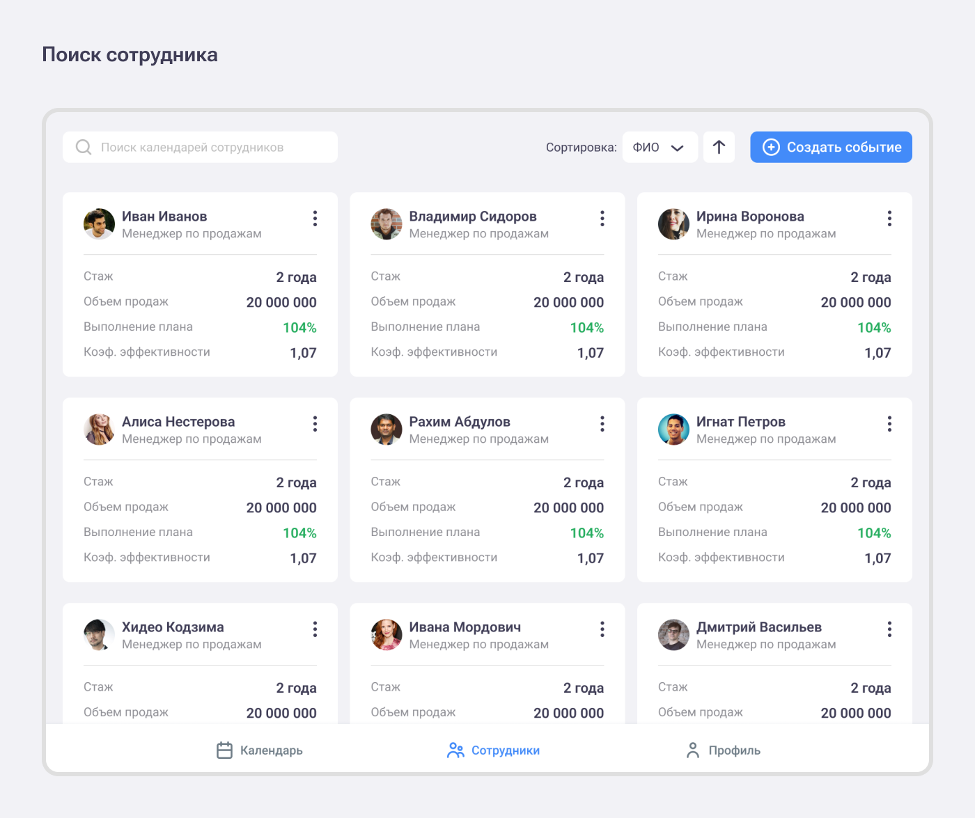The image size is (975, 818).
Task: Click the more options icon for Ирина Воронова
Action: coord(889,219)
